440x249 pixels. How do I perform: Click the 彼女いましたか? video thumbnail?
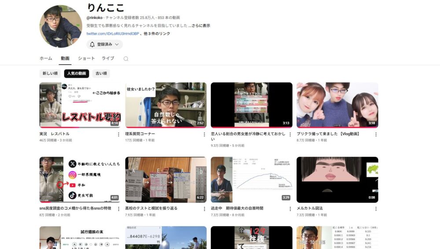pos(166,105)
